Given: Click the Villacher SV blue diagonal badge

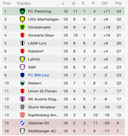Looking at the screenshot, I should coord(22,123).
